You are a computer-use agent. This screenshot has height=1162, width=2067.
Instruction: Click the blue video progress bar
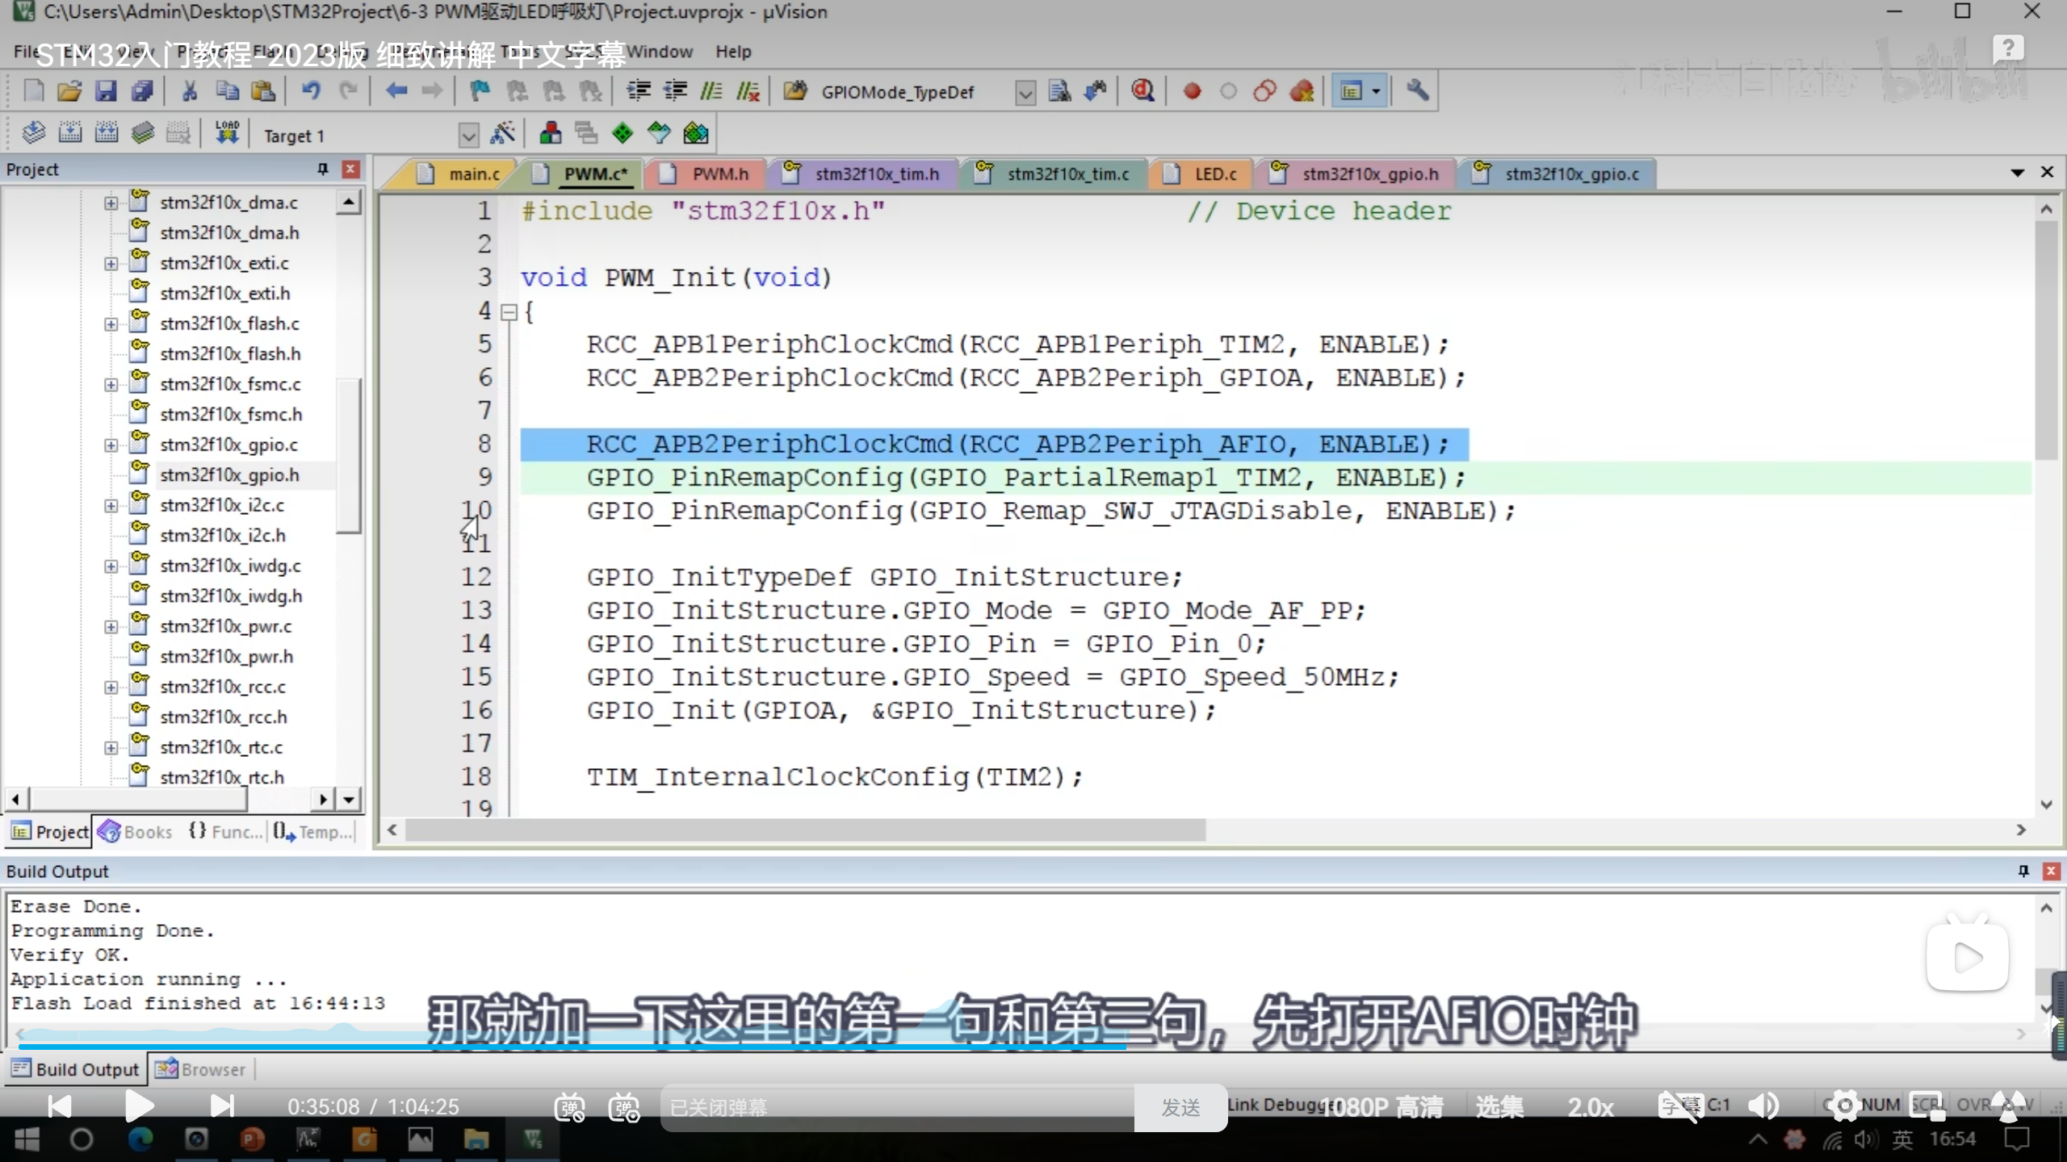click(x=565, y=1047)
